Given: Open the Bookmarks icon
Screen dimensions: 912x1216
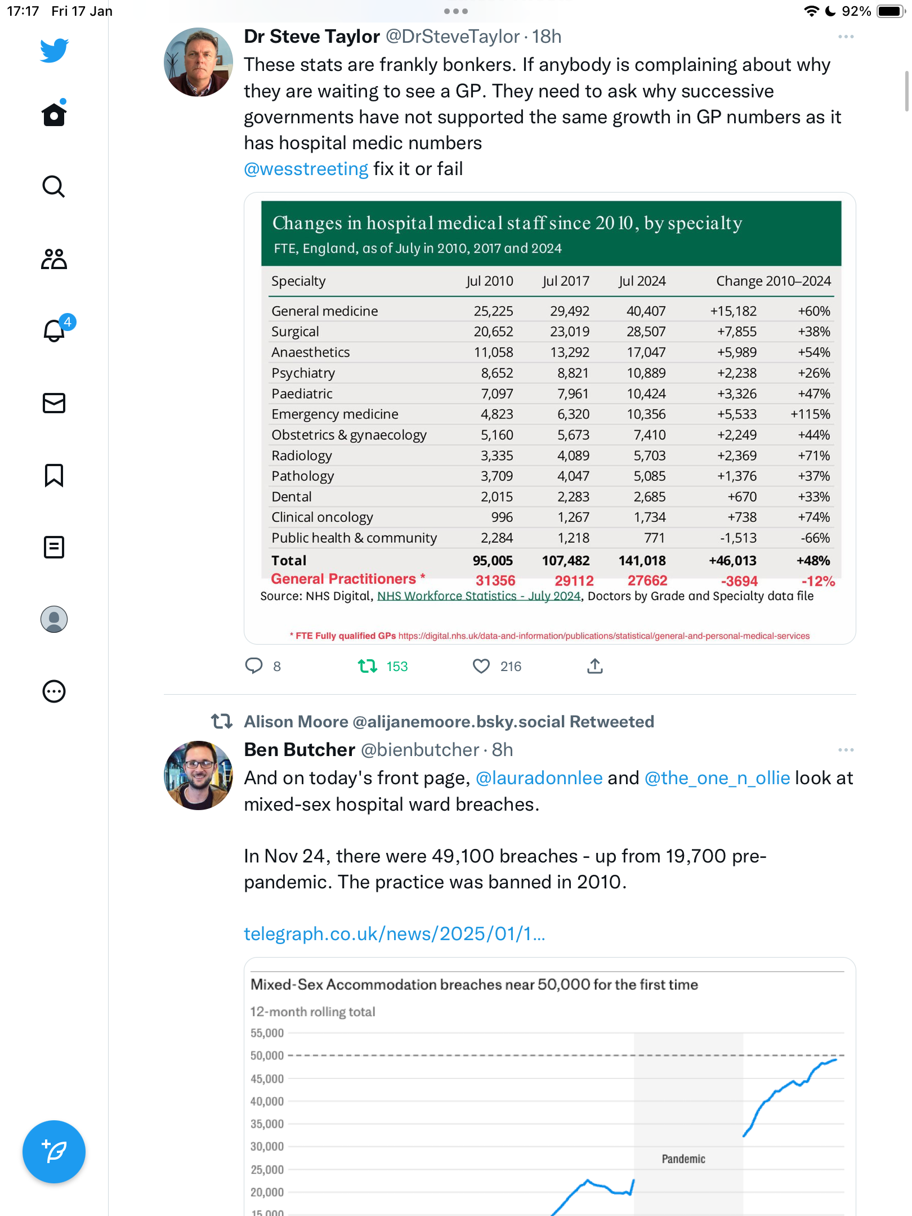Looking at the screenshot, I should coord(54,475).
